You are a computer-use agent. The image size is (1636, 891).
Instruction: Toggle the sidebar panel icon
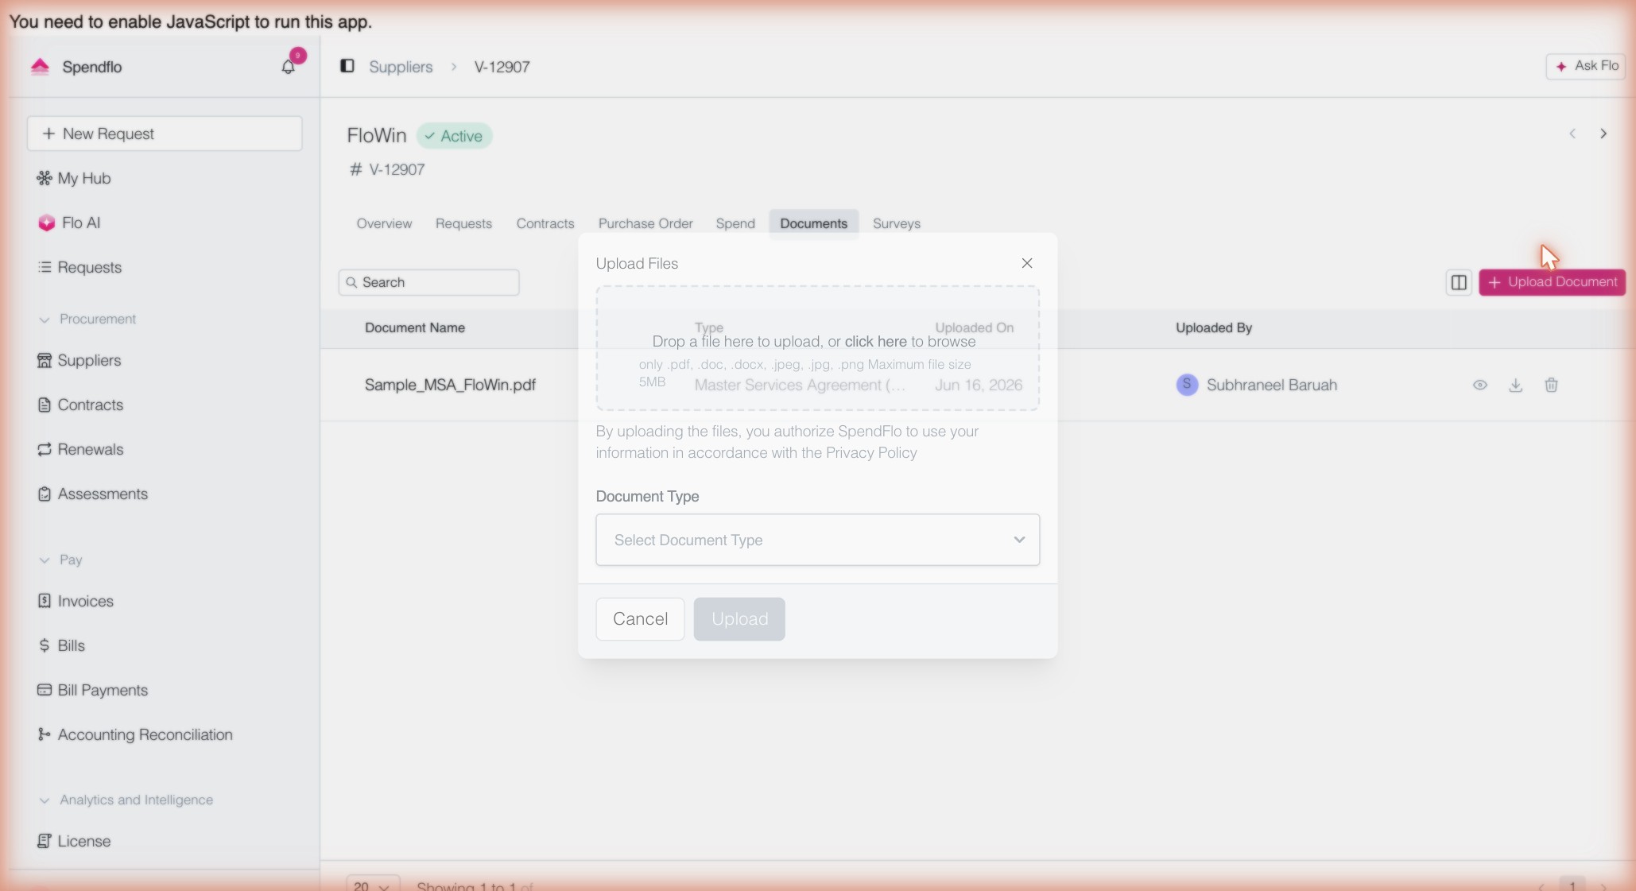pos(347,66)
